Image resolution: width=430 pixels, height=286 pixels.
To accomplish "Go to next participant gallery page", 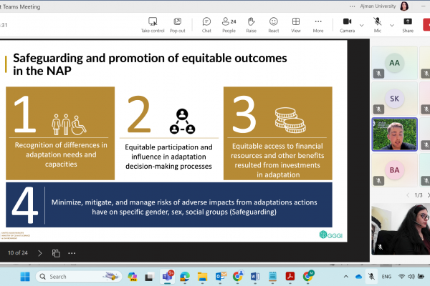I will pos(424,194).
